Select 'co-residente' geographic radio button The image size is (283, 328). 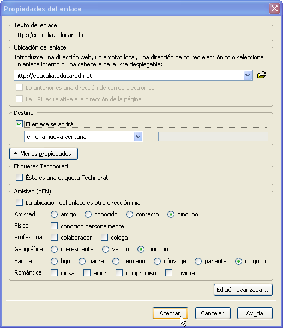tap(54, 249)
